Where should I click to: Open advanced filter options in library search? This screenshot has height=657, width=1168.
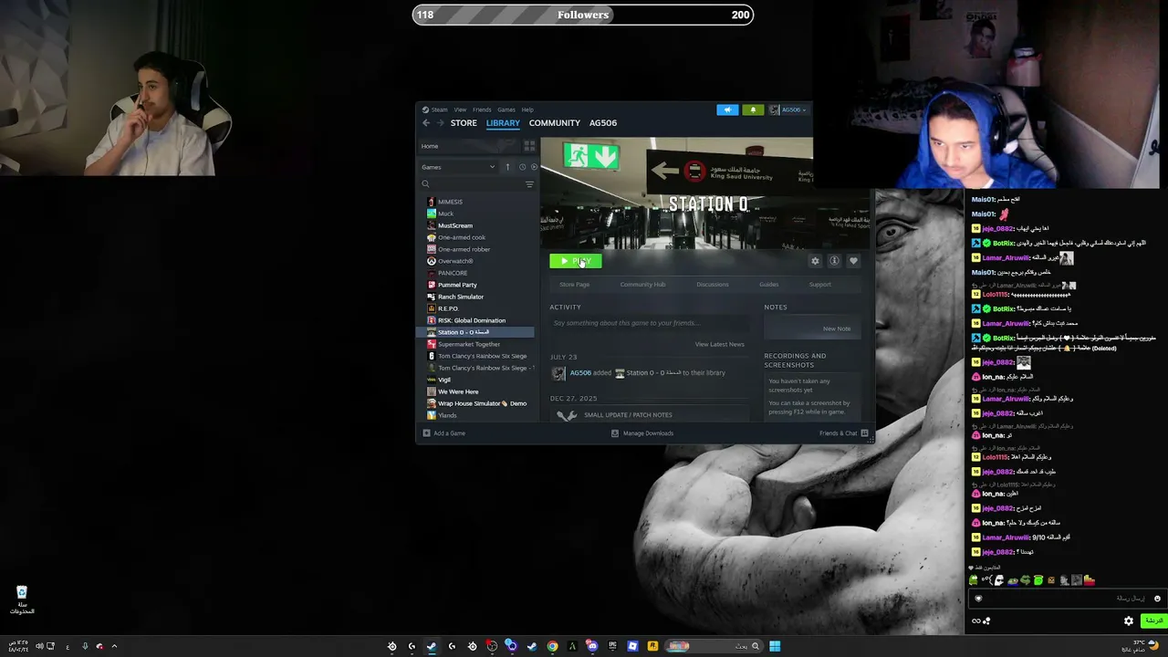pyautogui.click(x=529, y=184)
